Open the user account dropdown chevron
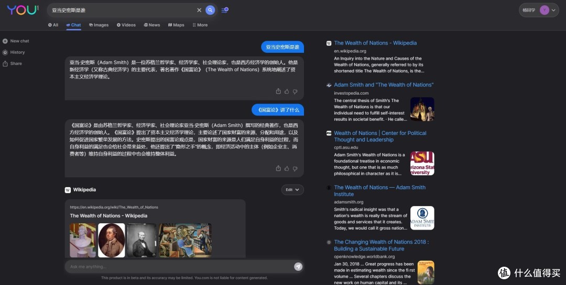This screenshot has width=566, height=285. click(x=553, y=10)
